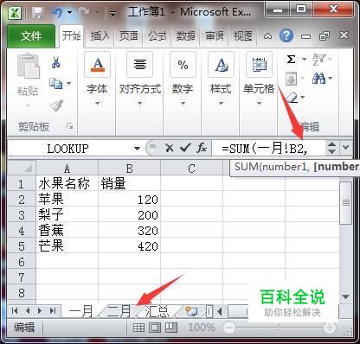The height and width of the screenshot is (344, 360).
Task: Open Find and Select binoculars icon
Action: click(x=318, y=78)
